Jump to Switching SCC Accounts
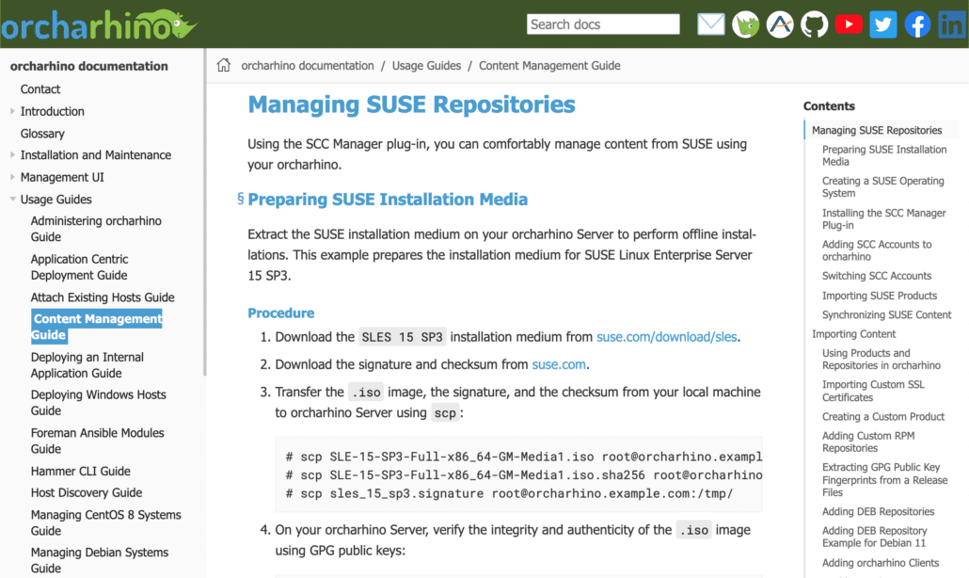Viewport: 969px width, 578px height. tap(876, 276)
